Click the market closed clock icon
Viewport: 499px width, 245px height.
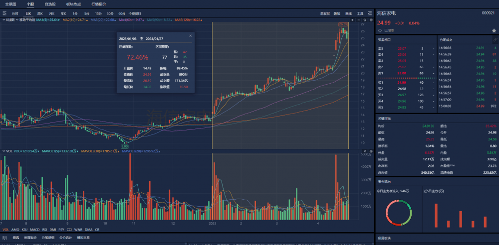pyautogui.click(x=380, y=30)
